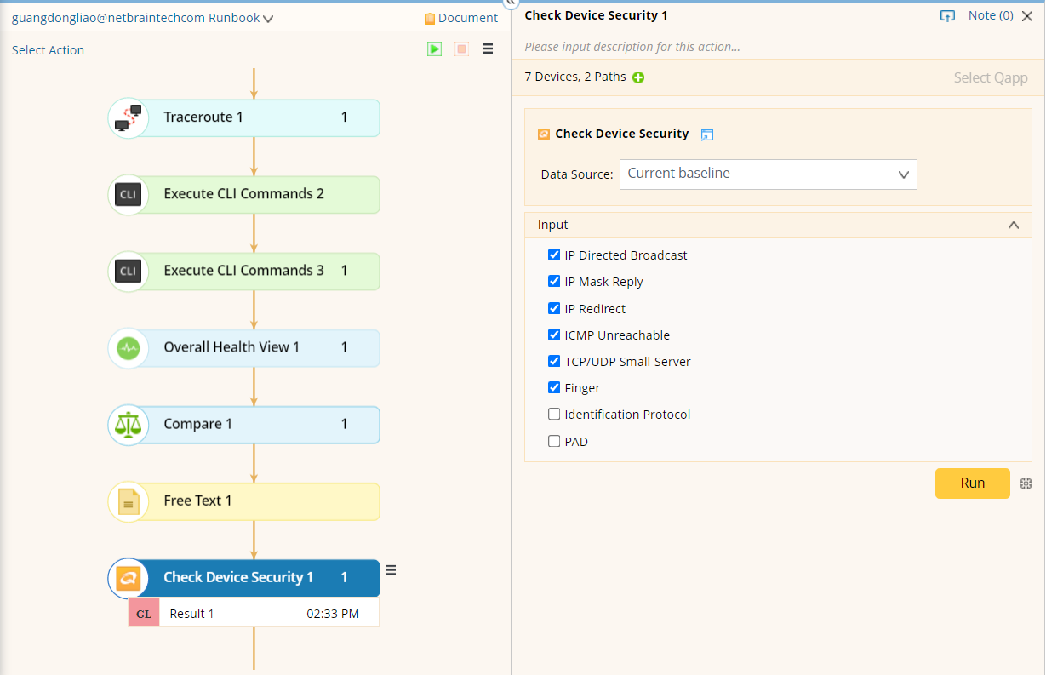This screenshot has height=675, width=1046.
Task: Open the Select Action menu
Action: (x=48, y=49)
